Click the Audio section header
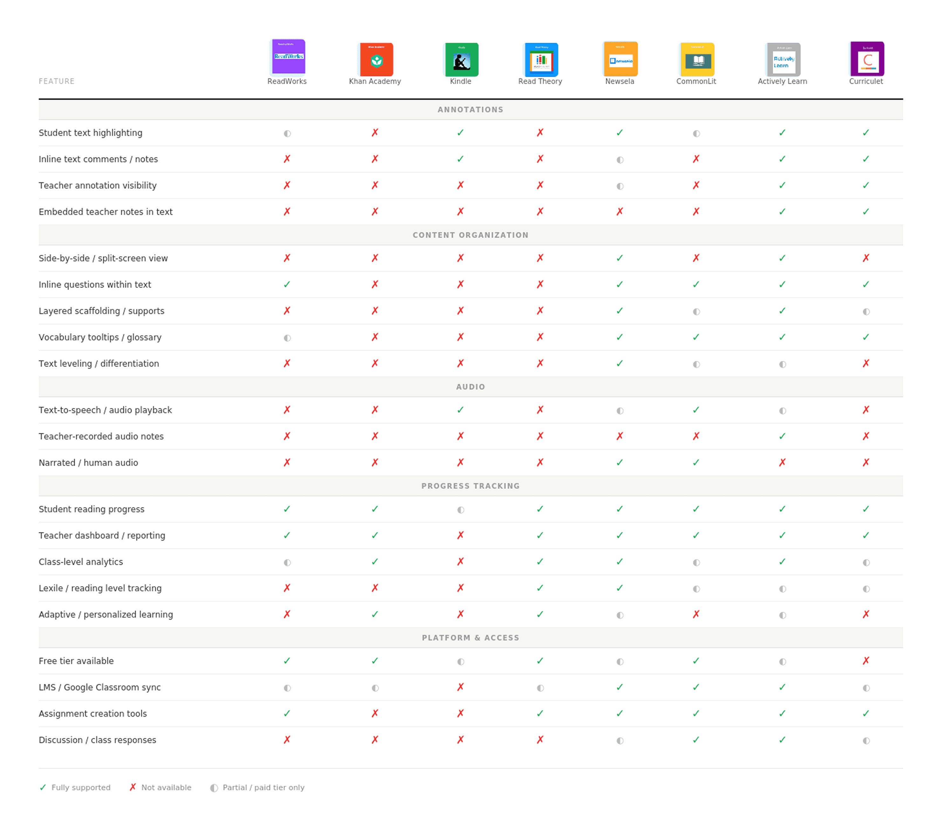 pos(471,387)
